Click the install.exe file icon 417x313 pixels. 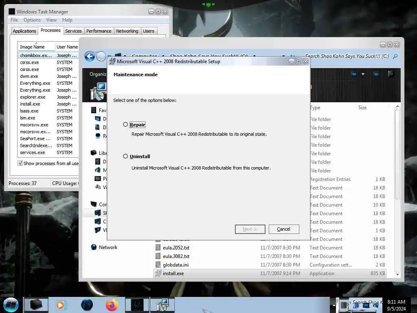(158, 273)
